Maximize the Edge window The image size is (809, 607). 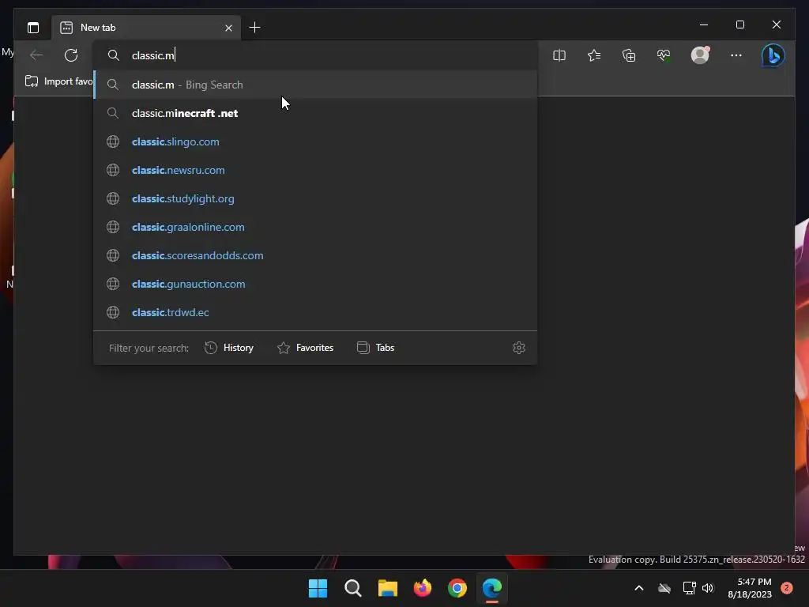tap(739, 25)
